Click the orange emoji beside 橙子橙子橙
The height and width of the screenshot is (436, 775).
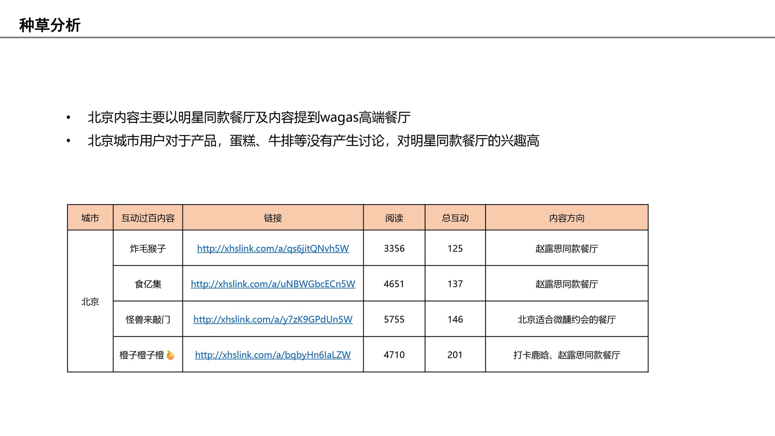170,355
